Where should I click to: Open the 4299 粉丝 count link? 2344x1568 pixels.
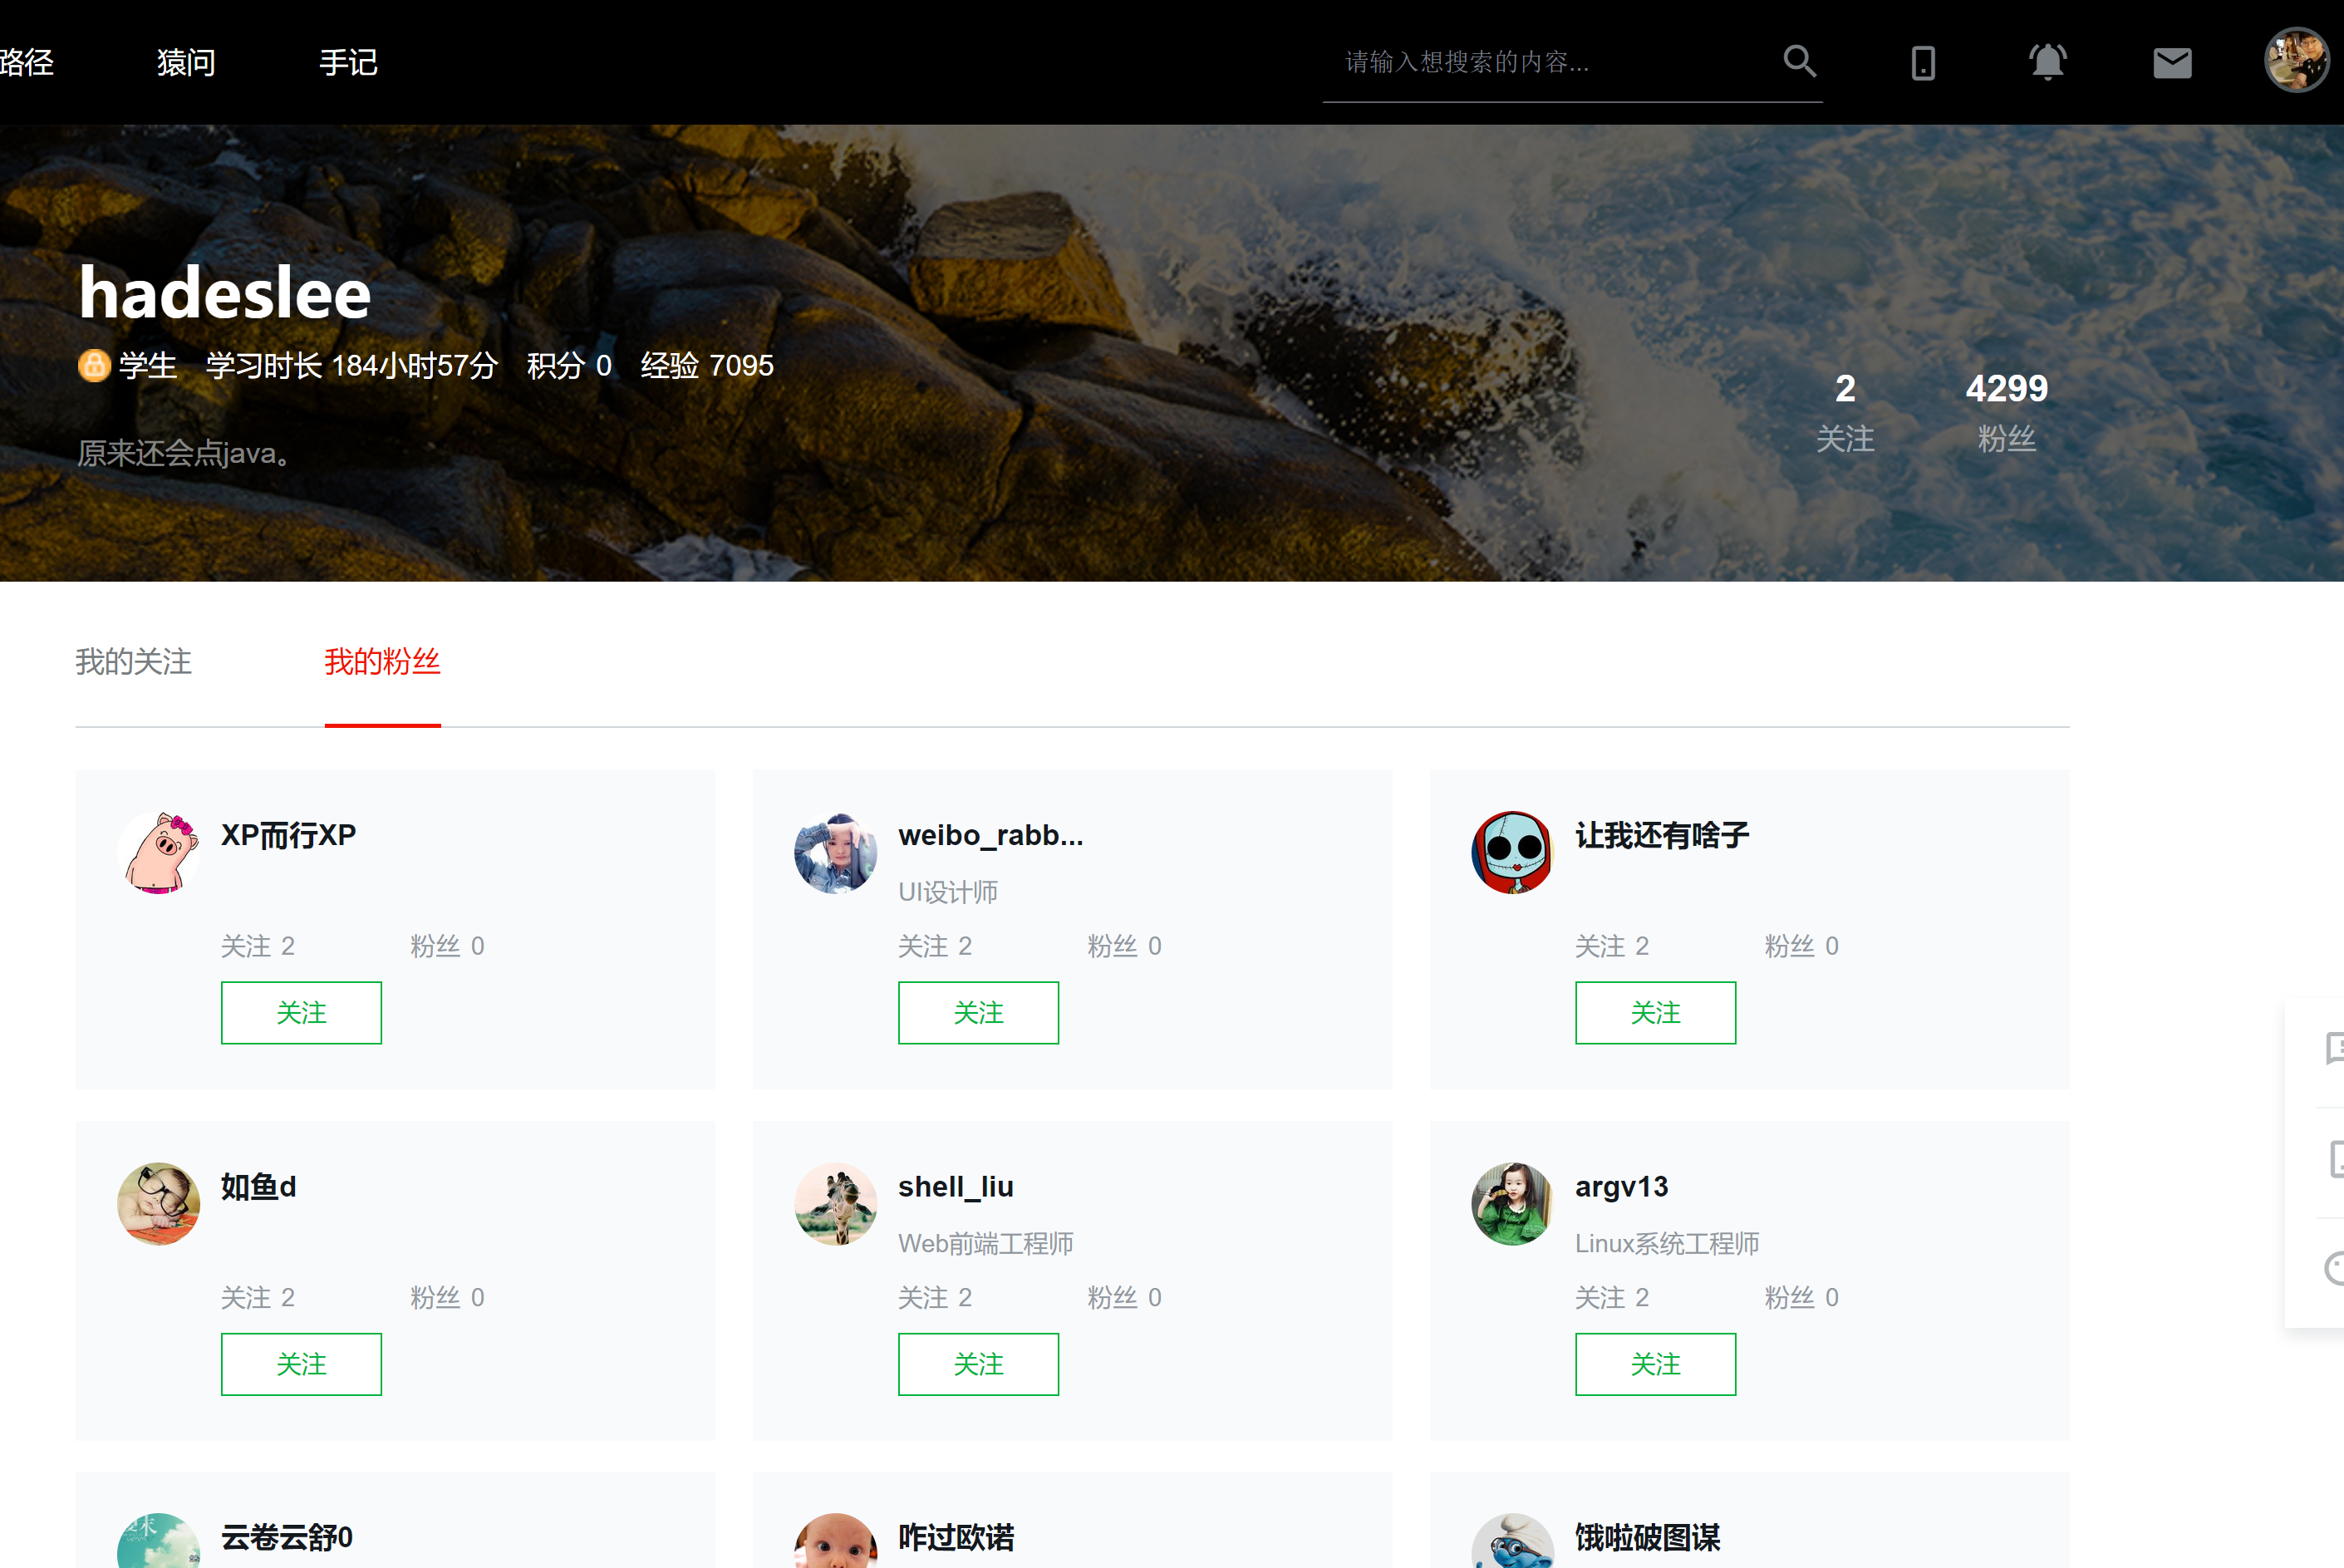(2006, 411)
